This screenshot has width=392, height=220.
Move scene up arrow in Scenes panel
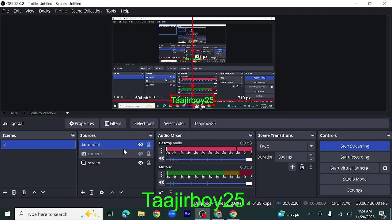point(34,193)
